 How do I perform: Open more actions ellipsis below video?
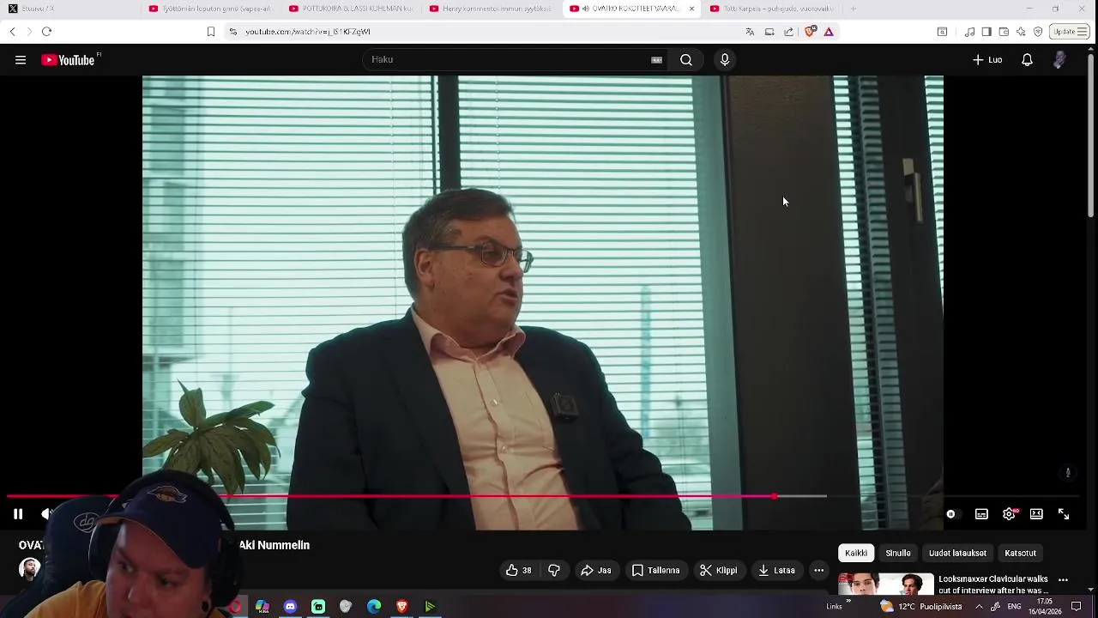tap(819, 570)
